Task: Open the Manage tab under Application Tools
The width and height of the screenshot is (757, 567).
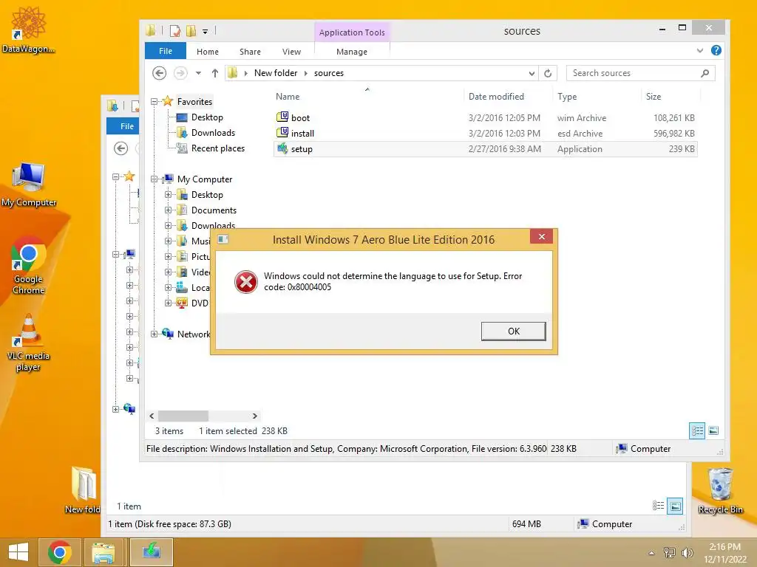Action: [351, 52]
